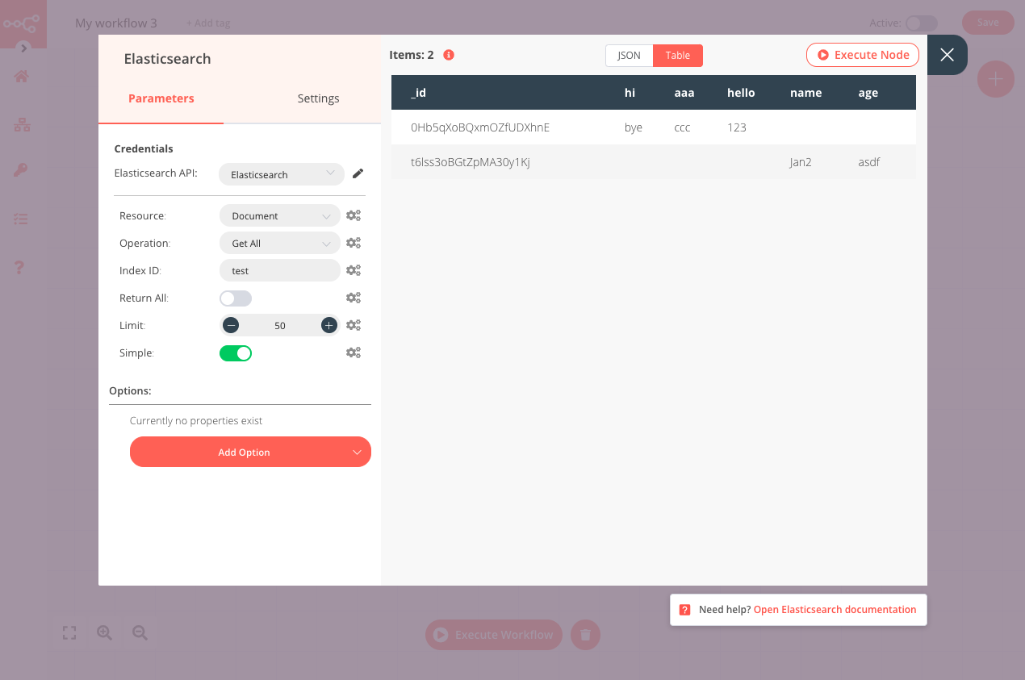
Task: Delete the node with the trash icon
Action: (585, 635)
